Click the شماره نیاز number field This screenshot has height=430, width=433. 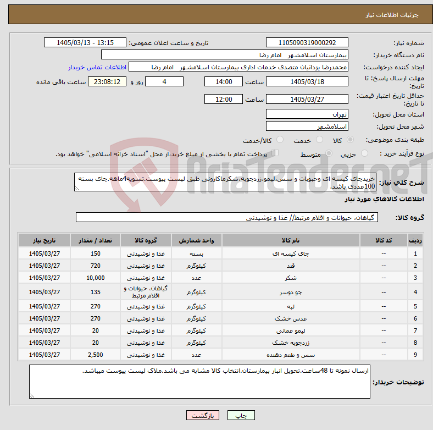(307, 43)
